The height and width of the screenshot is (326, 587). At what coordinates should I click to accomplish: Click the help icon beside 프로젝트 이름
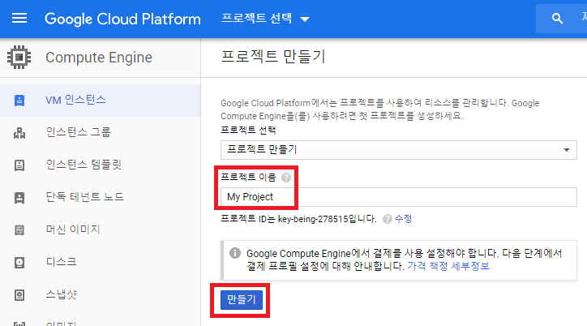pyautogui.click(x=286, y=177)
